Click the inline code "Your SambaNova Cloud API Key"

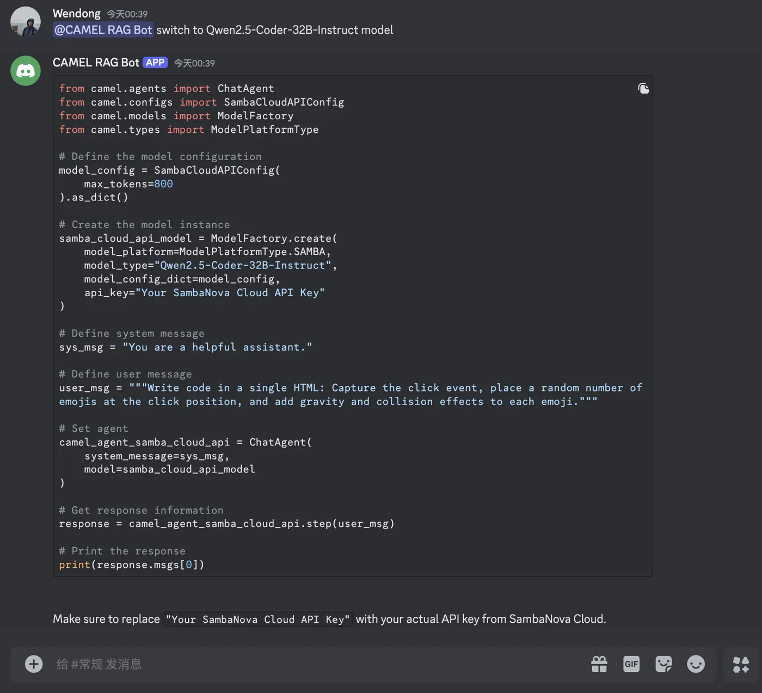click(x=258, y=620)
